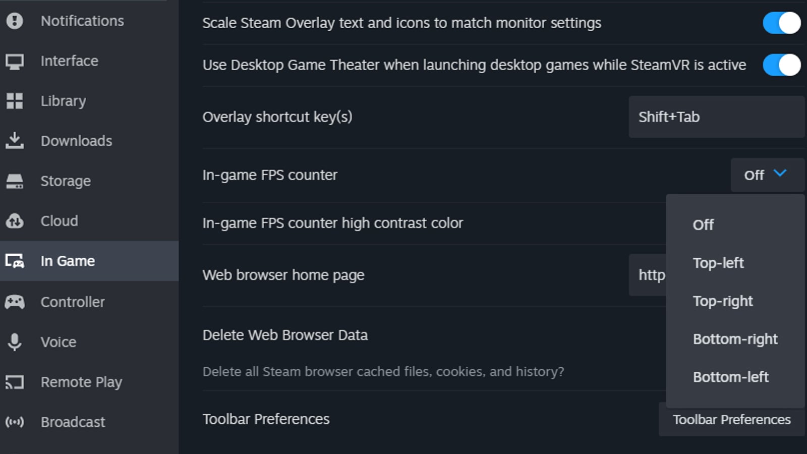Open Toolbar Preferences
This screenshot has height=454, width=807.
click(731, 419)
